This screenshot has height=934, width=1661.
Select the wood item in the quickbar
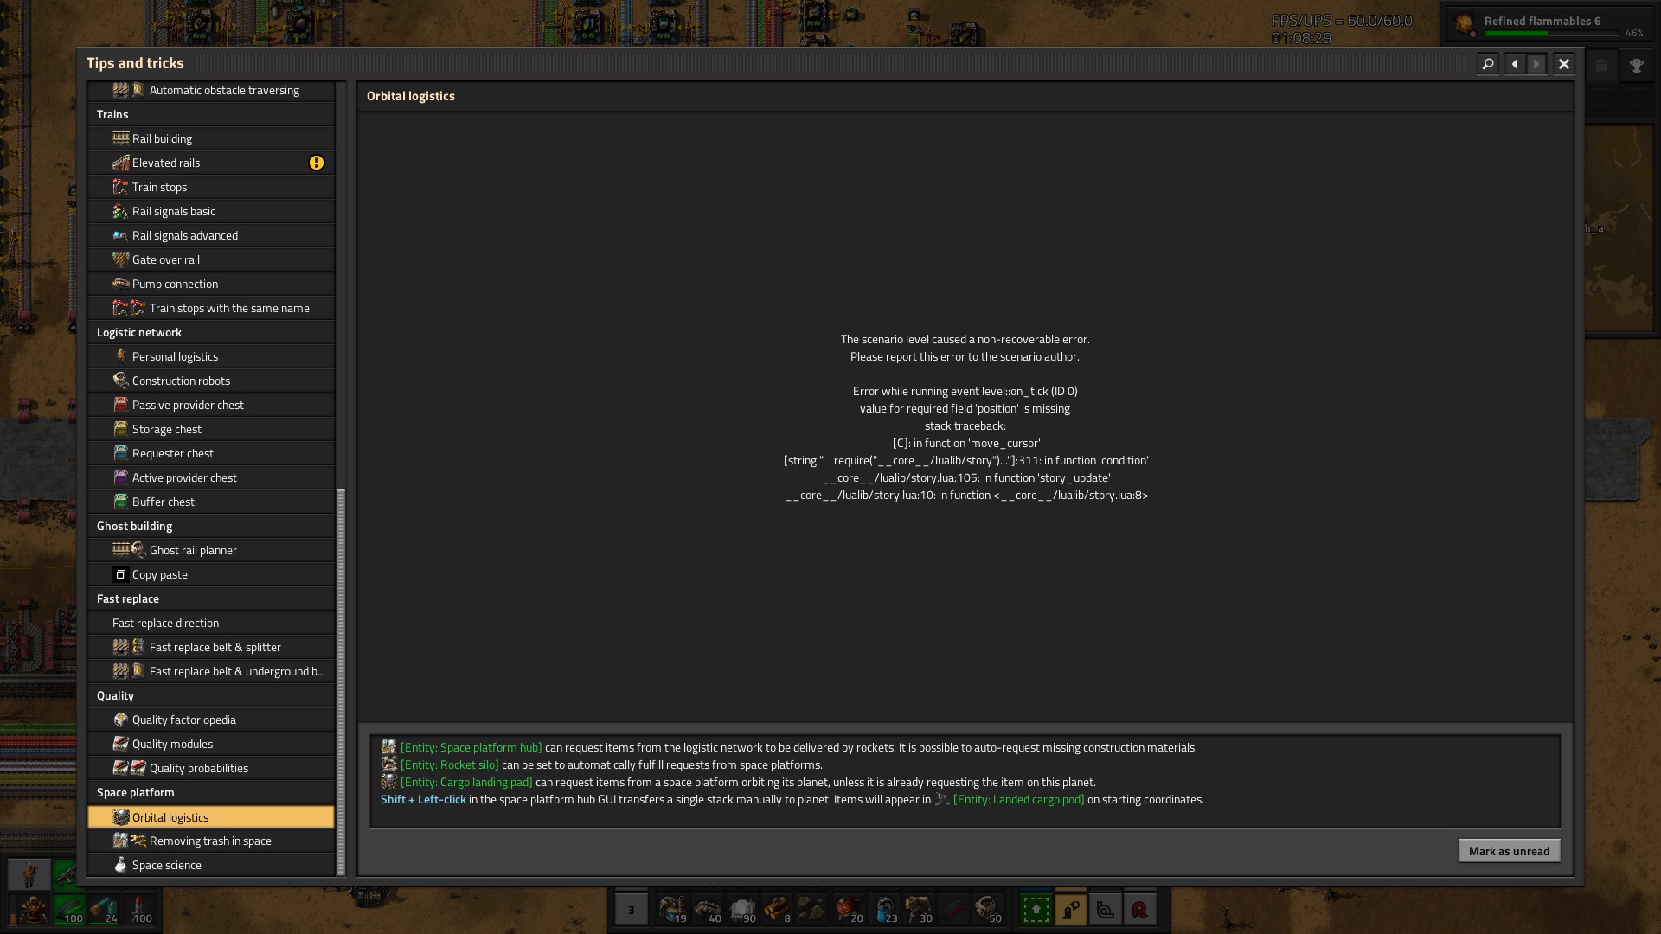click(777, 909)
